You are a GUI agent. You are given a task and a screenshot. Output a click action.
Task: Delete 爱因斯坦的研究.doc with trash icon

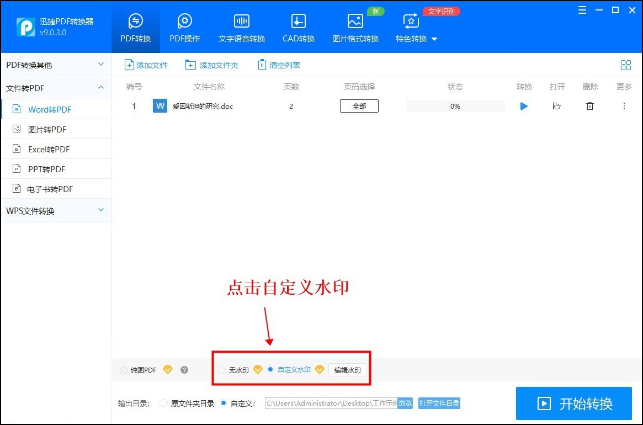pyautogui.click(x=589, y=106)
